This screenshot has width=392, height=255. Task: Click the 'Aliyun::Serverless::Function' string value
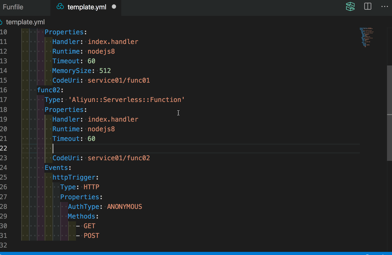127,100
